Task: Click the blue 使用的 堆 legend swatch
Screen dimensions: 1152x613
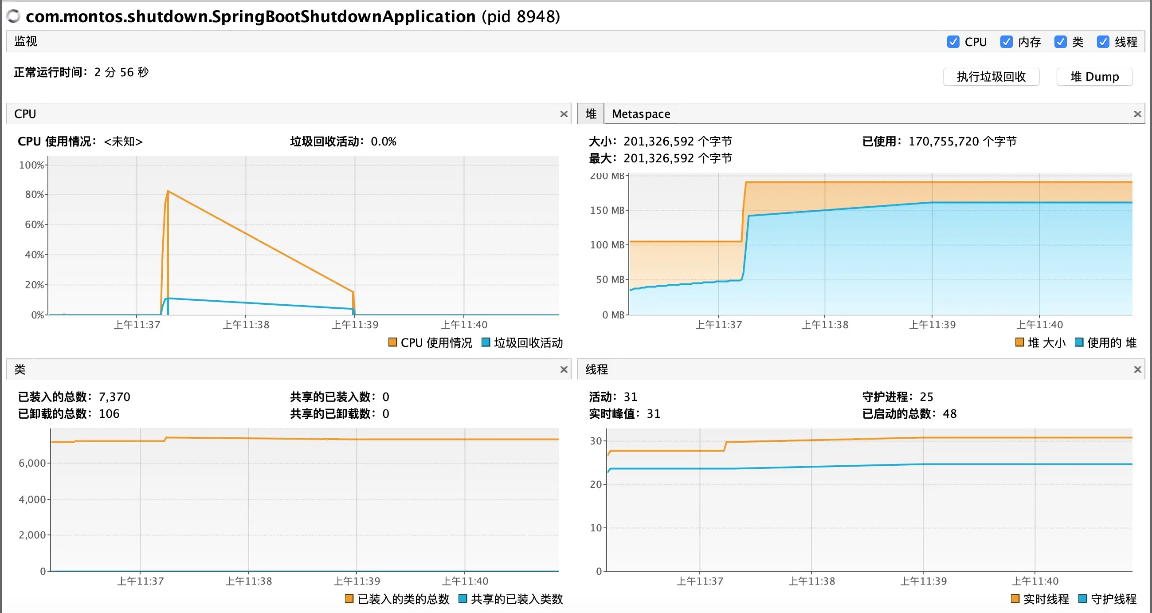Action: (x=1079, y=343)
